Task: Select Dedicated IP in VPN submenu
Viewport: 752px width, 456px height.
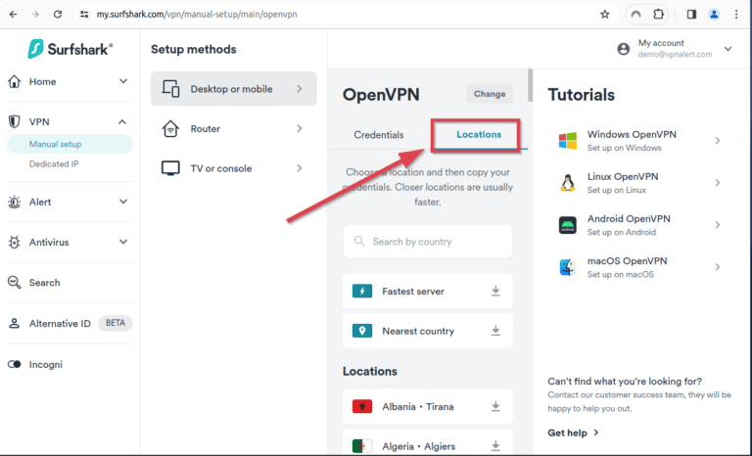Action: pos(54,164)
